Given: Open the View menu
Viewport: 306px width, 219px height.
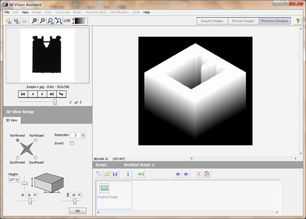Looking at the screenshot, I should (x=25, y=12).
